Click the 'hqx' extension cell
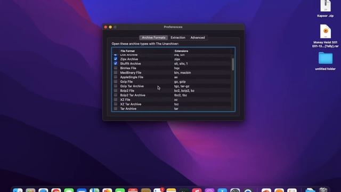The height and width of the screenshot is (192, 341). (x=177, y=68)
